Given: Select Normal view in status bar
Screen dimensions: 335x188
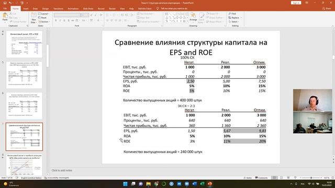Looking at the screenshot, I should click(x=274, y=178).
